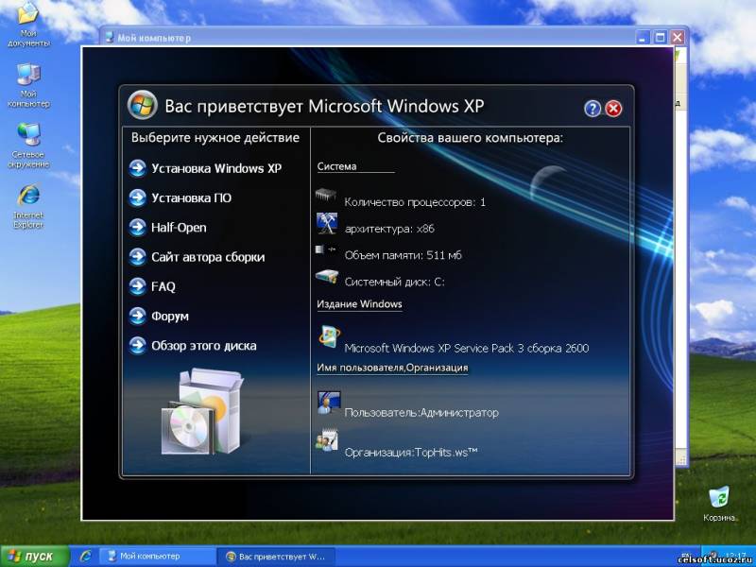
Task: Open Установка ПО
Action: 192,198
